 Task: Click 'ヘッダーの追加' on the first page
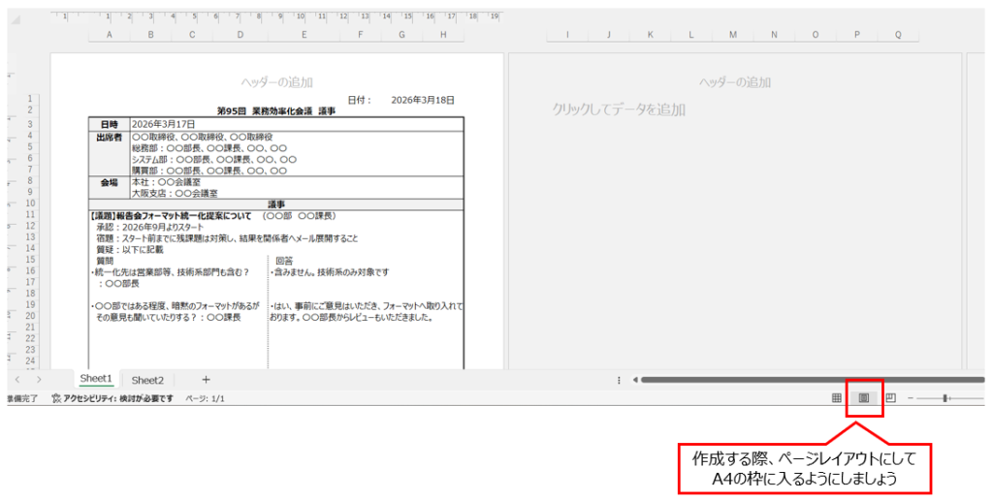[276, 83]
